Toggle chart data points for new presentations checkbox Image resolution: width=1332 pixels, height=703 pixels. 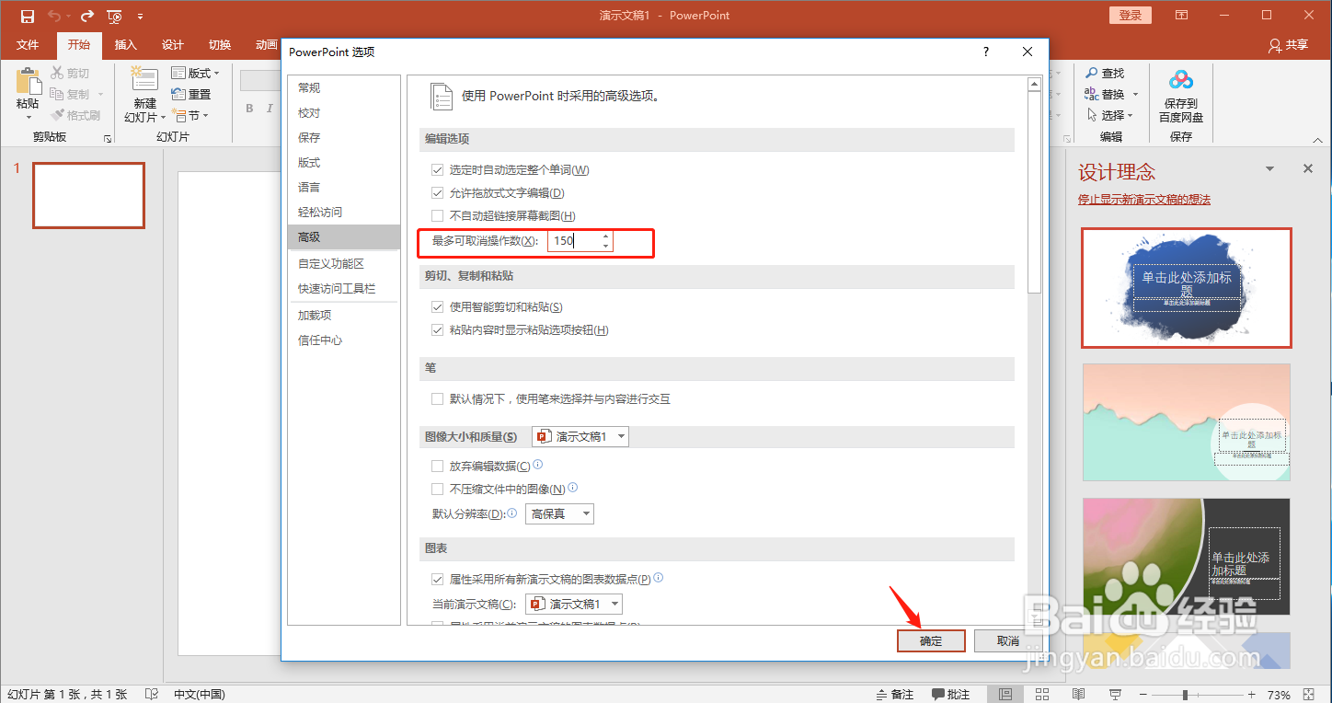[438, 580]
